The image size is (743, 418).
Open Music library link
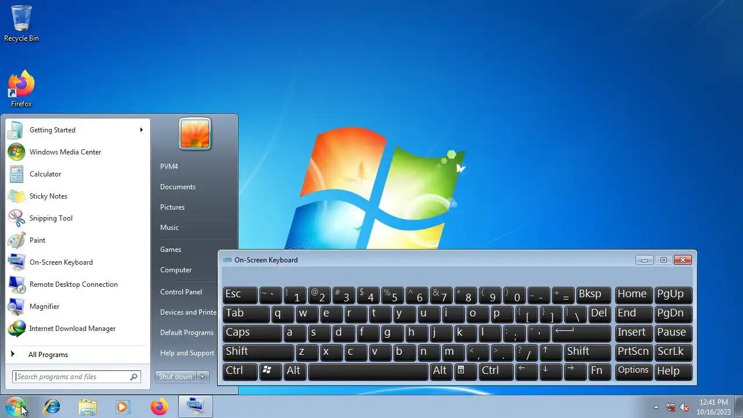pyautogui.click(x=169, y=228)
